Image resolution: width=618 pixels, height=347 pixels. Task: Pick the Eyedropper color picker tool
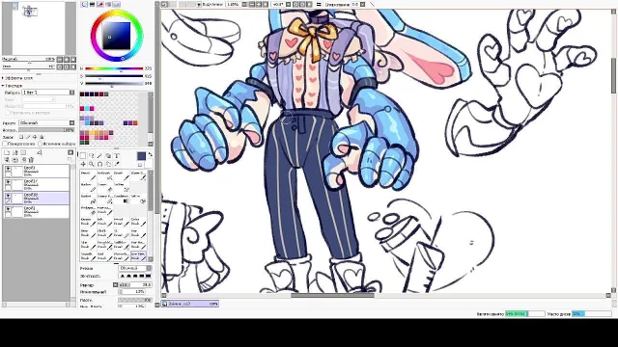click(x=117, y=164)
